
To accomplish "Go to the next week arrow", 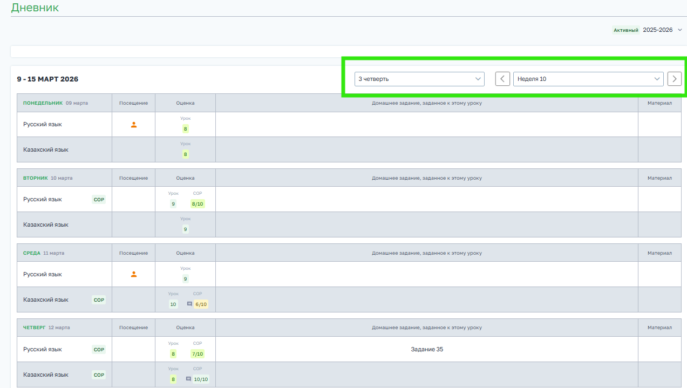I will coord(675,79).
